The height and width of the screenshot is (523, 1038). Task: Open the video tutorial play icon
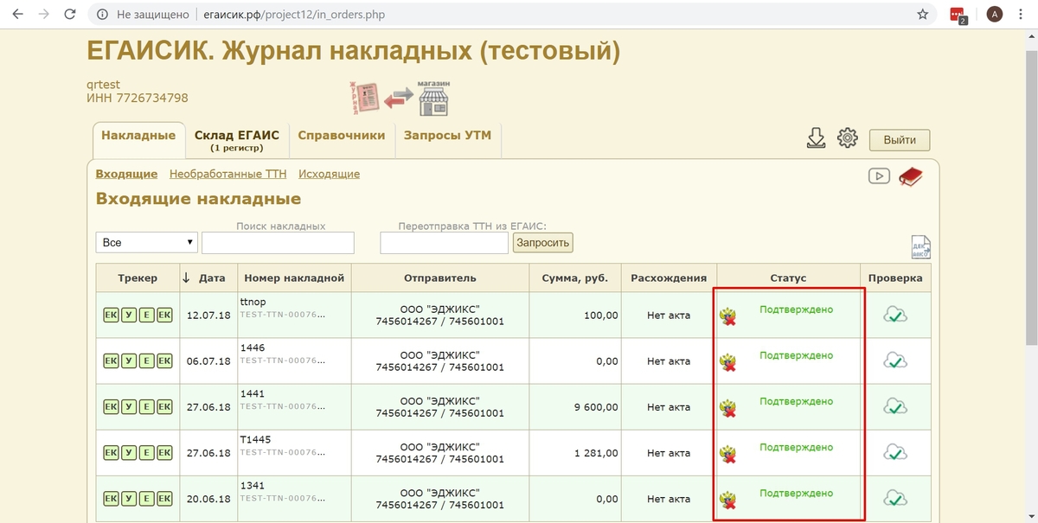pos(879,176)
